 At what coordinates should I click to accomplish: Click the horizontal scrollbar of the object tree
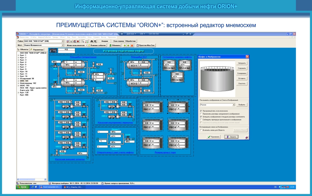tap(32, 179)
